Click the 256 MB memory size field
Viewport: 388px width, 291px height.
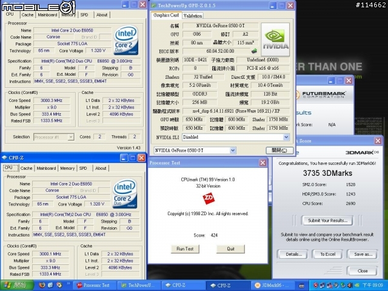199,102
